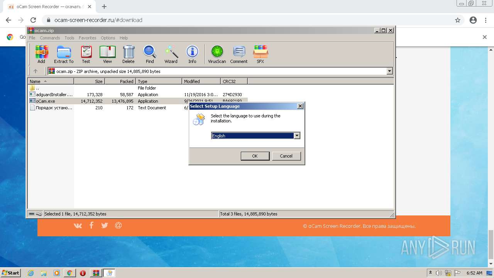The width and height of the screenshot is (494, 278).
Task: Open the Find magnifier icon
Action: point(150,54)
